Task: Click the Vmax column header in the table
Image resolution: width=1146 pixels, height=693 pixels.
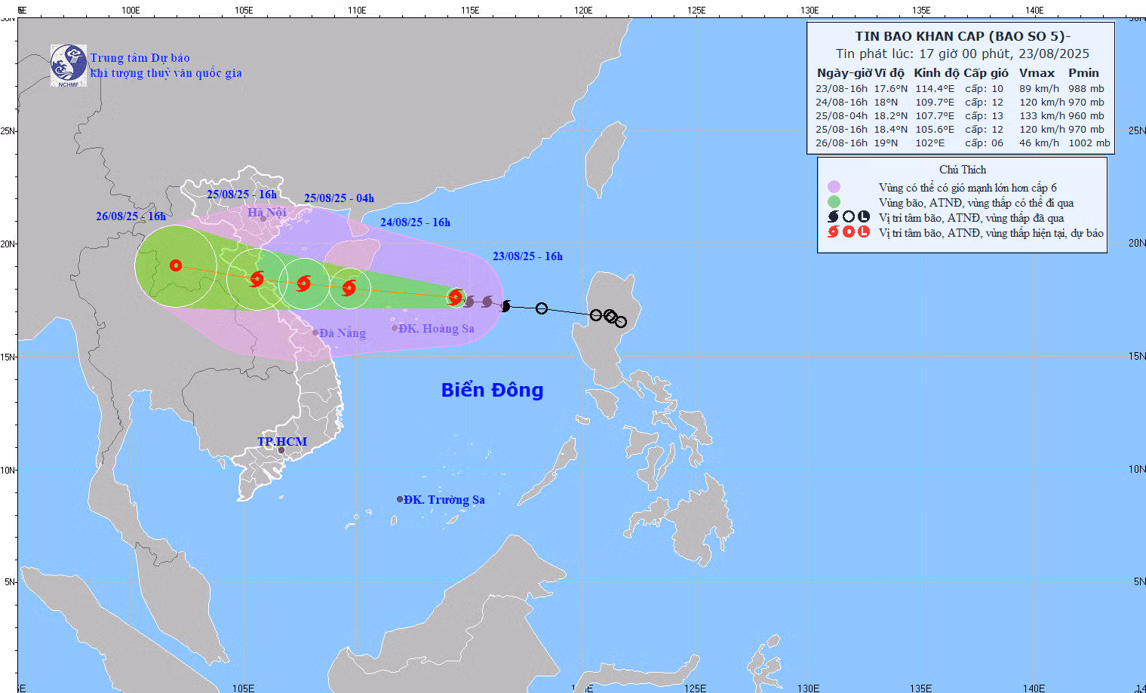Action: coord(1037,73)
